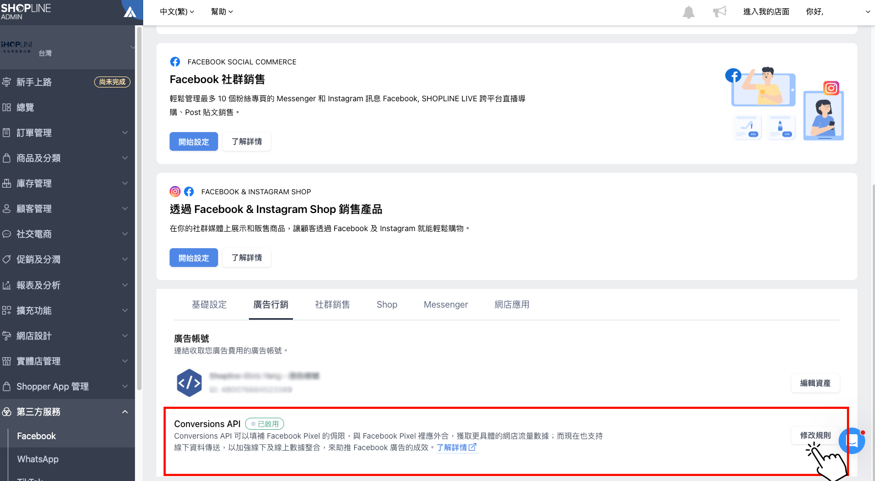Viewport: 875px width, 481px height.
Task: Click the 廣告帳號 heading text
Action: click(192, 338)
